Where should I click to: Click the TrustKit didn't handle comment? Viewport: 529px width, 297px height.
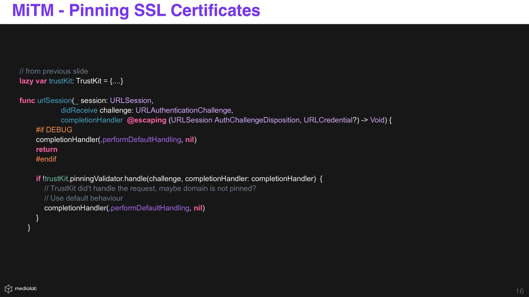(x=150, y=188)
